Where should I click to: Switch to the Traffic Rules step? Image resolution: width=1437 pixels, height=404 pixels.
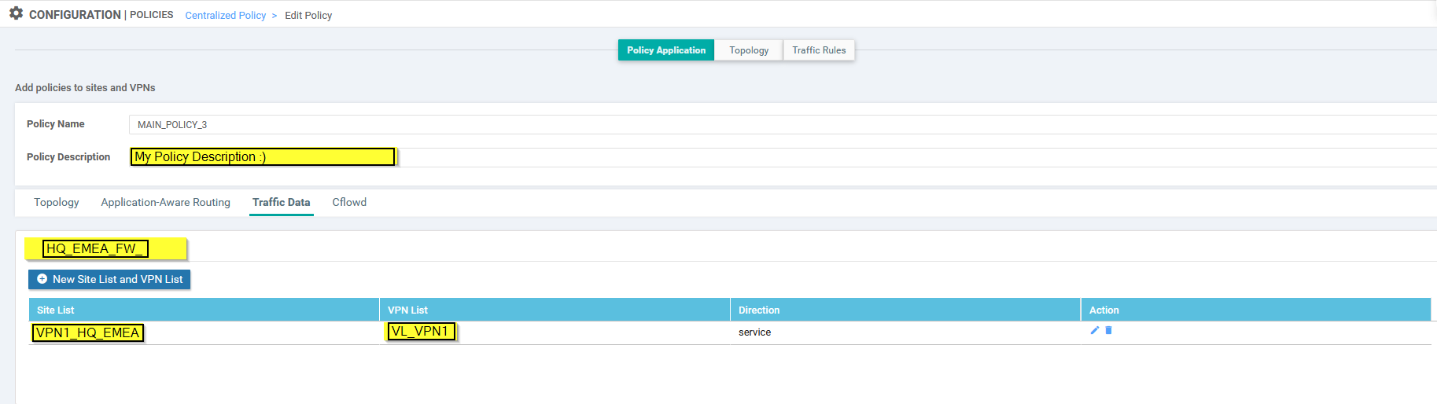819,50
